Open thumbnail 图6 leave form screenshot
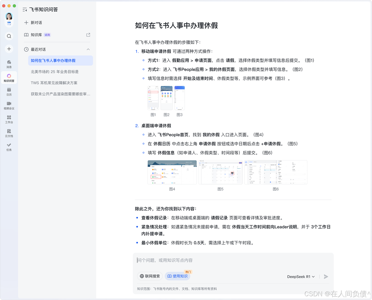The image size is (372, 300). tap(276, 172)
